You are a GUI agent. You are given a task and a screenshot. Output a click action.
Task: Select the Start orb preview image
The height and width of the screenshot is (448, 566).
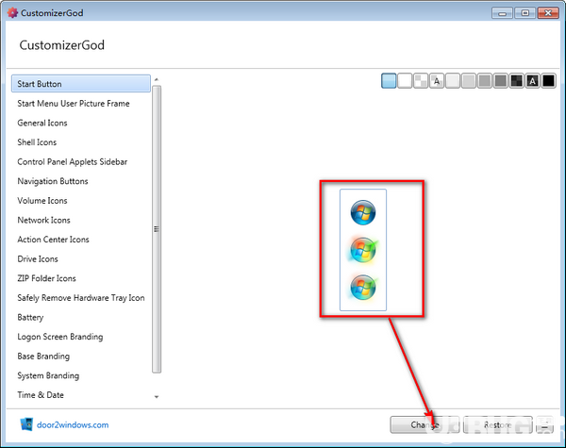click(363, 250)
